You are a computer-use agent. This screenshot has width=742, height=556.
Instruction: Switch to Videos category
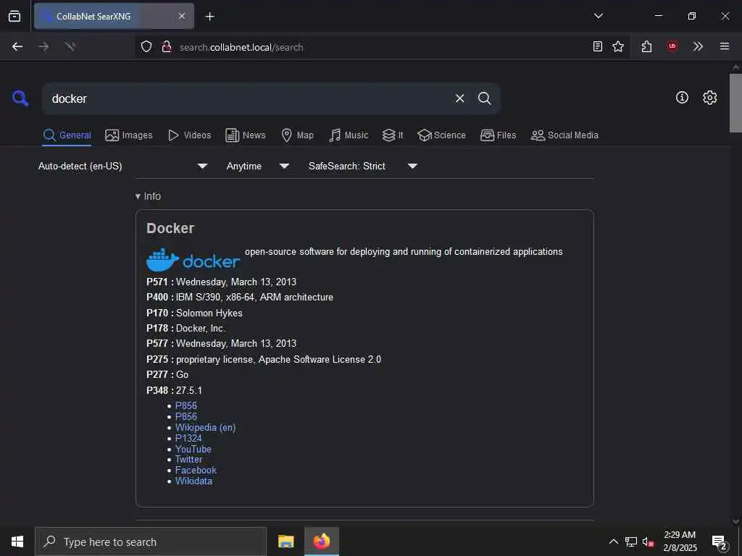(x=189, y=135)
